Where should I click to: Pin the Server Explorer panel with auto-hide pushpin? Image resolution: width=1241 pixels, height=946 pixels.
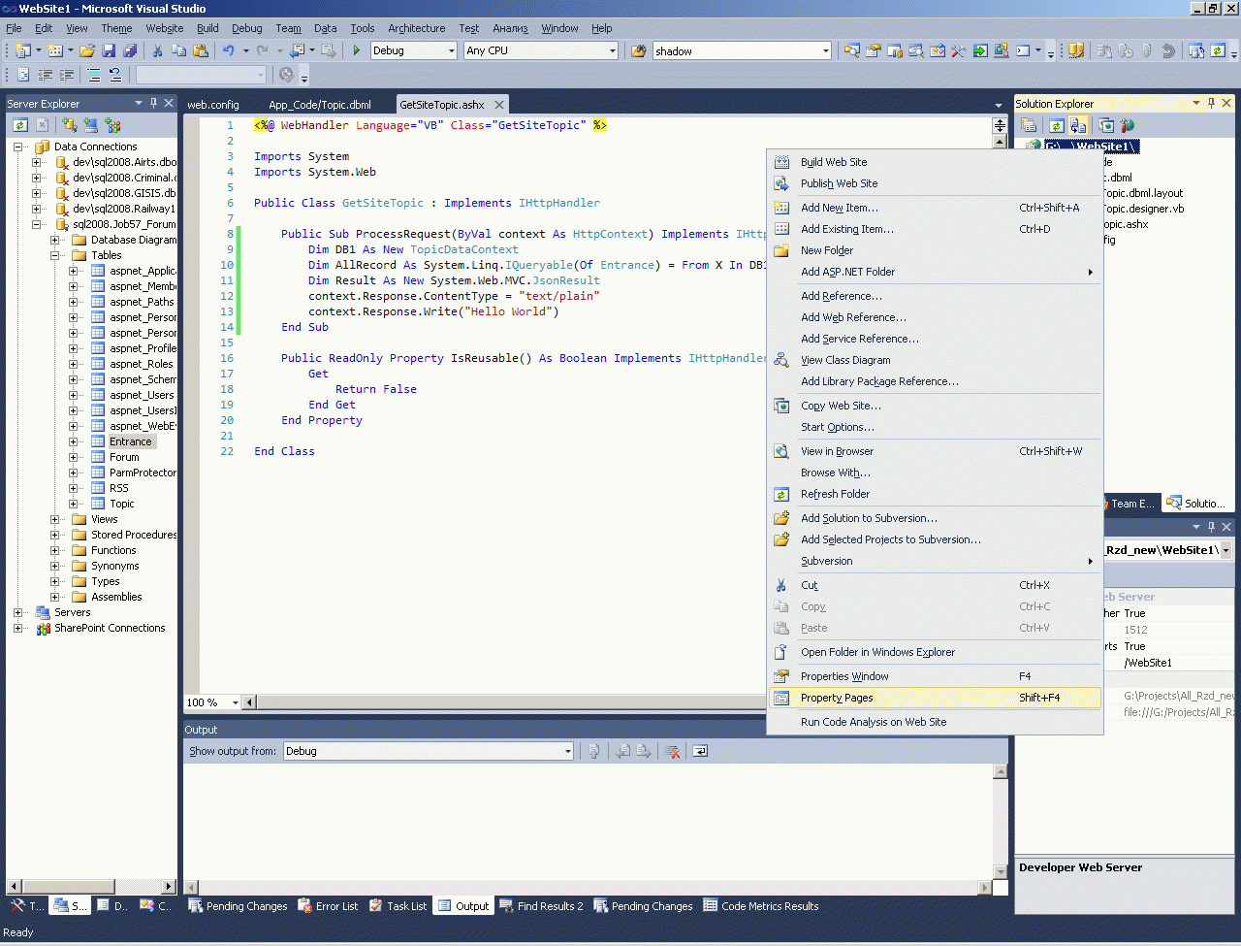coord(153,103)
